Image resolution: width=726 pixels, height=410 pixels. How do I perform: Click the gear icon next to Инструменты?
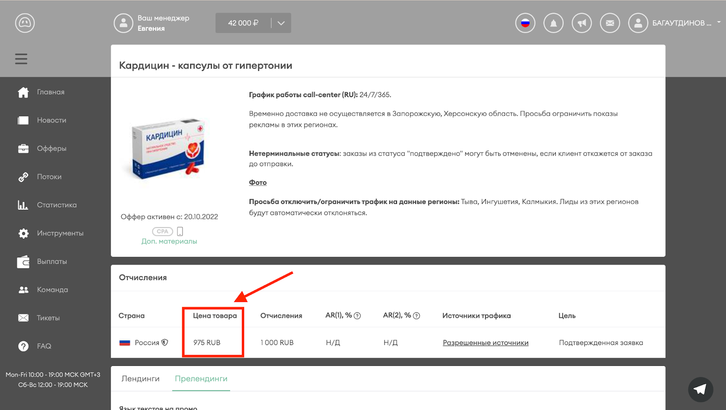(23, 233)
